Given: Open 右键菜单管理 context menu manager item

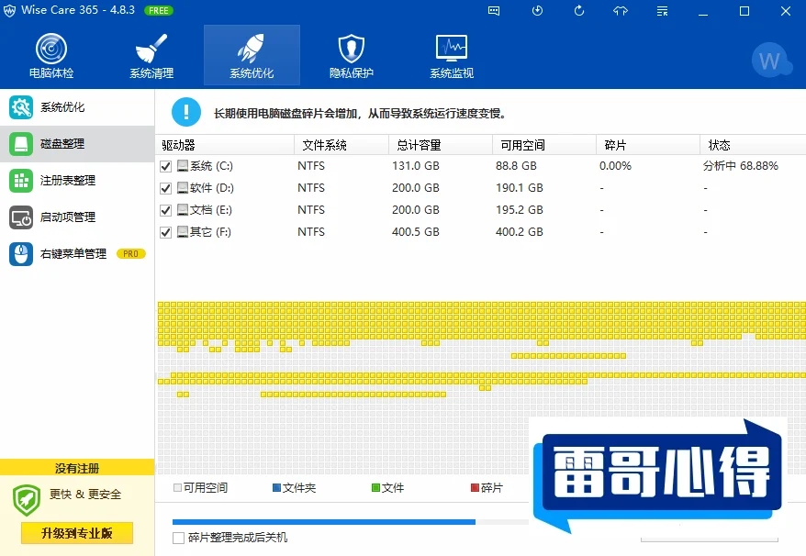Looking at the screenshot, I should pos(77,254).
